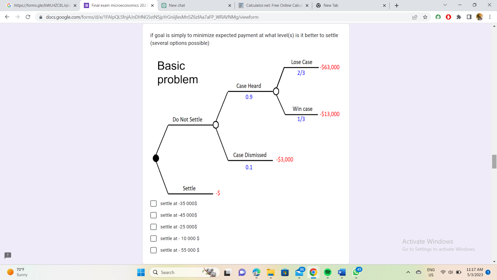497x280 pixels.
Task: Click the report problem feedback icon
Action: pyautogui.click(x=8, y=255)
